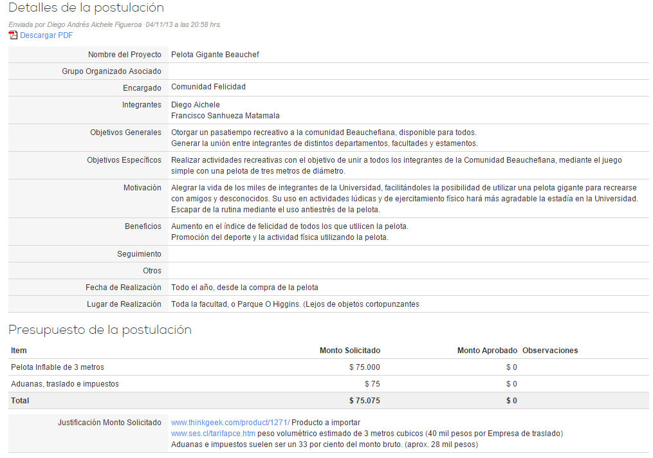Click the 'Monto Solicitado' column header

pyautogui.click(x=349, y=351)
